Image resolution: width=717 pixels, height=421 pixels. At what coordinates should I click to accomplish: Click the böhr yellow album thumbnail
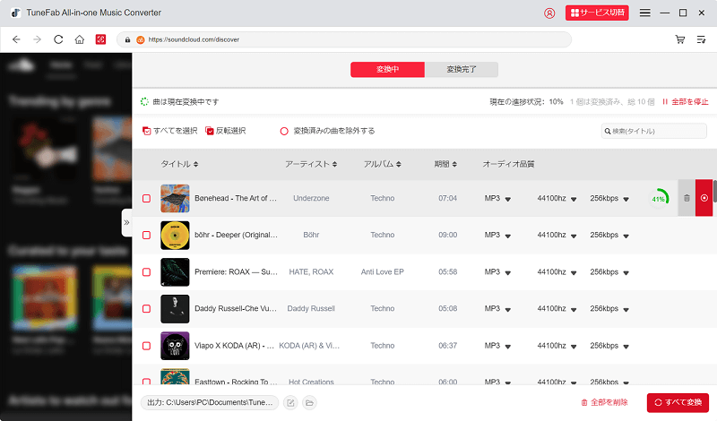(175, 235)
